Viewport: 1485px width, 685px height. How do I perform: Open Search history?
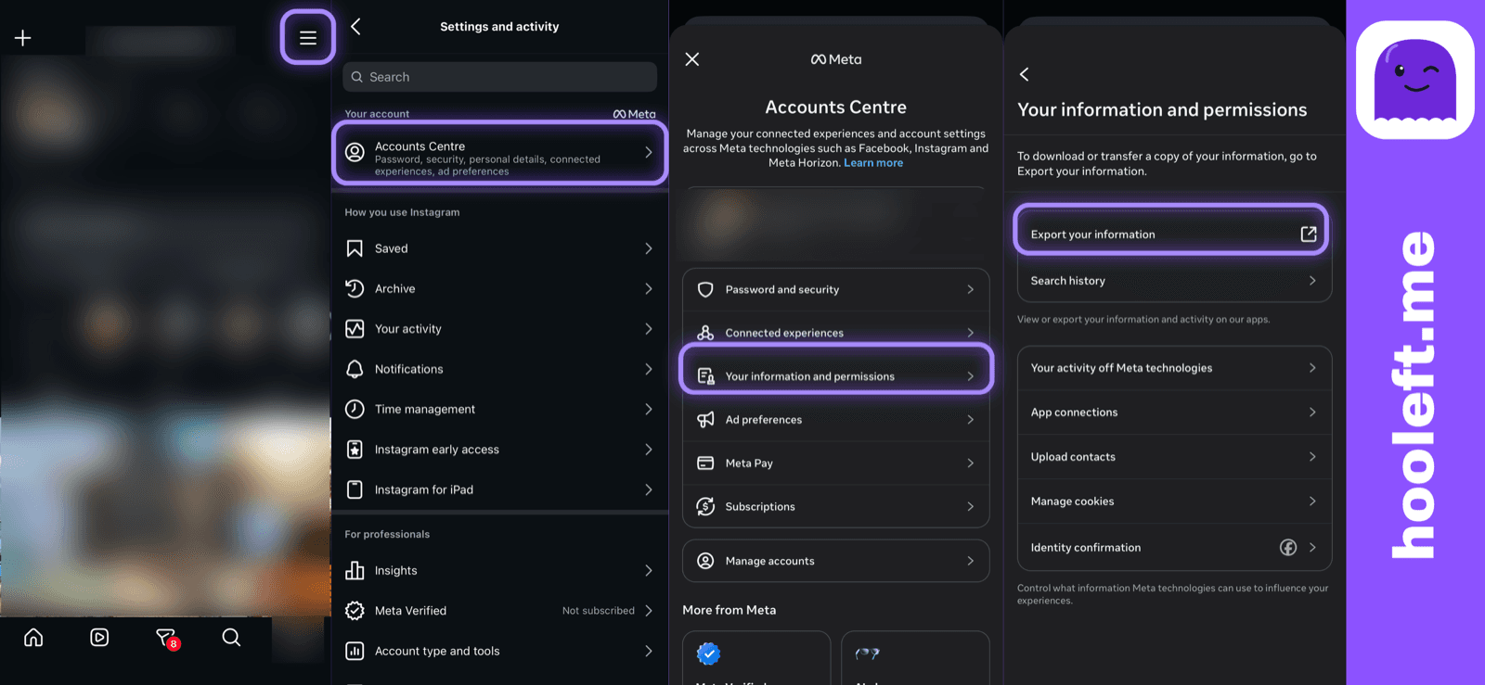[1175, 281]
